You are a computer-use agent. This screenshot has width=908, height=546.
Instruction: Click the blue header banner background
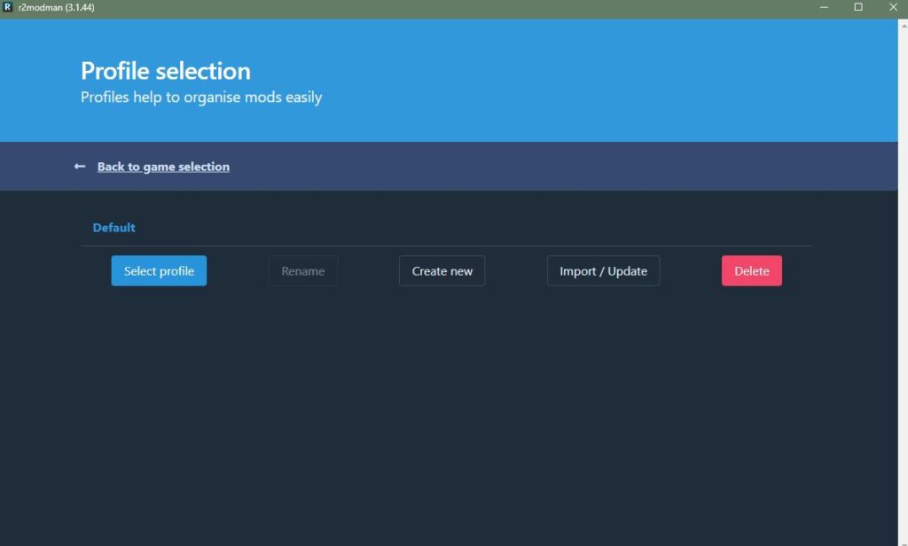(x=576, y=80)
